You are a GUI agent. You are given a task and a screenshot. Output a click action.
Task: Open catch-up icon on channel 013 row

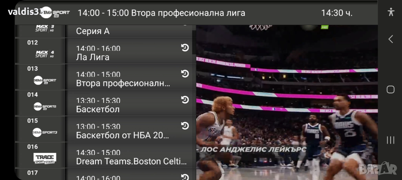click(x=185, y=74)
